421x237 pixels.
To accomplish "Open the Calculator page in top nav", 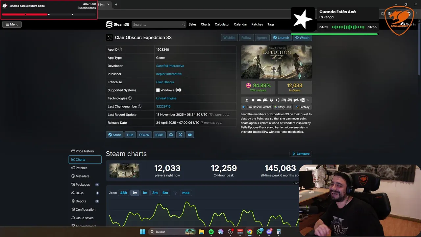I will 222,24.
